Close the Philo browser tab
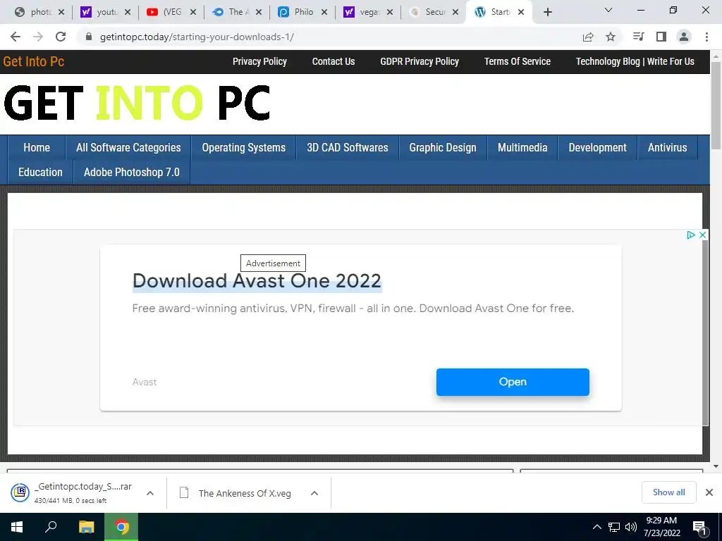Image resolution: width=722 pixels, height=541 pixels. click(324, 12)
